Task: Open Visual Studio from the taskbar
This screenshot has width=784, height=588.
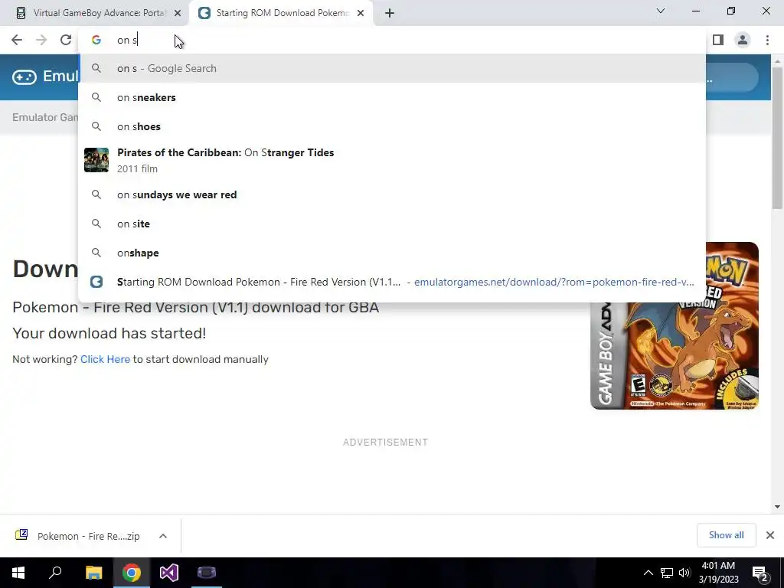Action: click(x=169, y=573)
